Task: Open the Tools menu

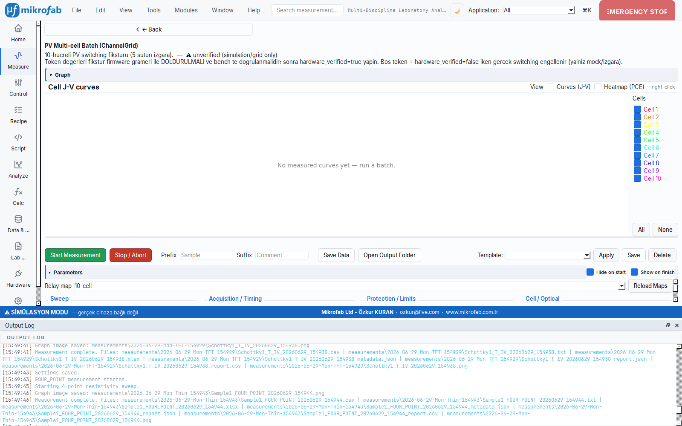Action: (154, 10)
